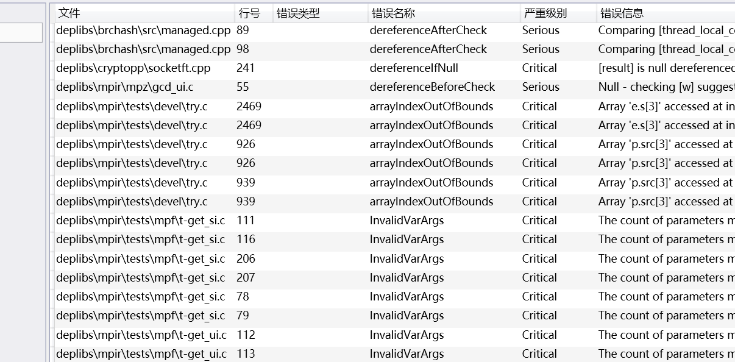The width and height of the screenshot is (735, 362).
Task: Sort the table by the 行号 column
Action: (x=251, y=13)
